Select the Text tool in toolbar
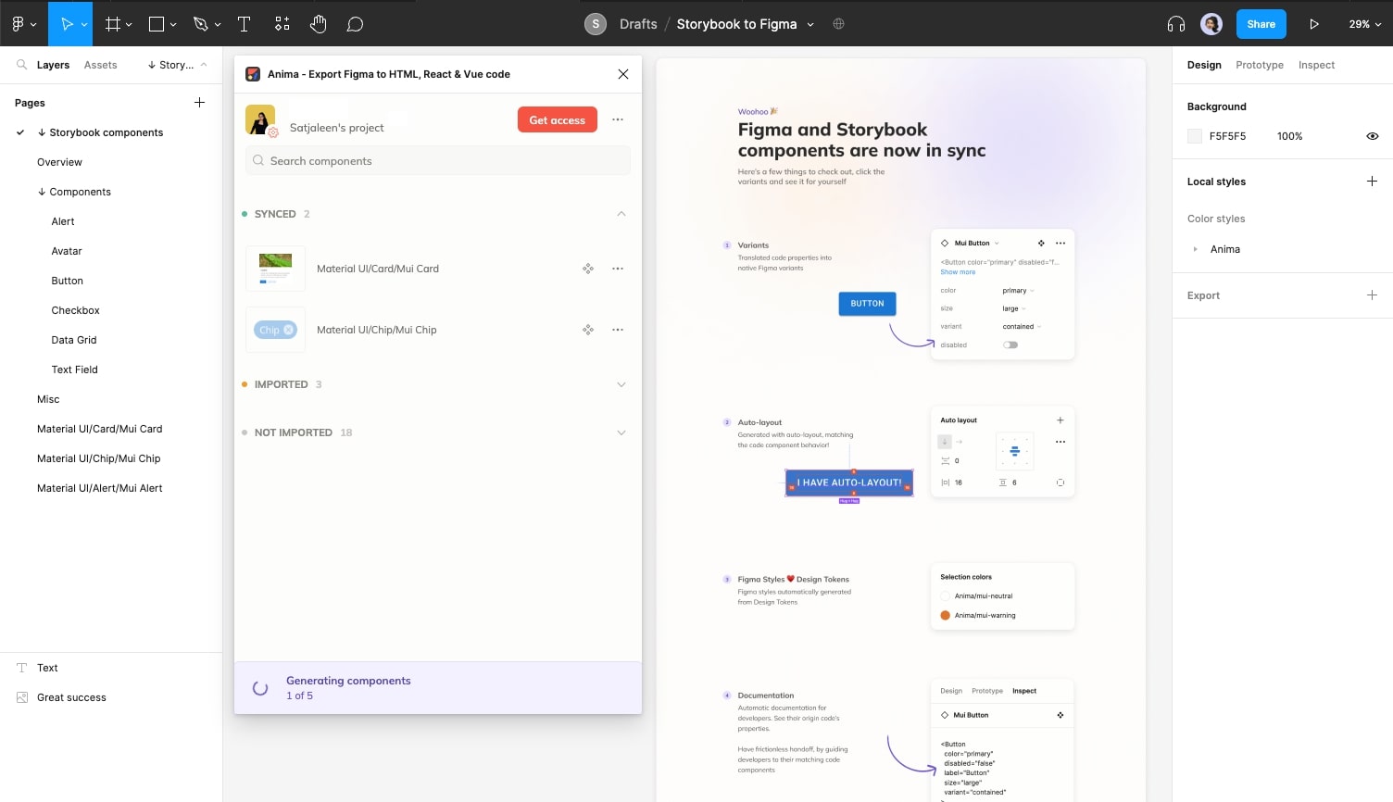This screenshot has width=1393, height=802. coord(245,24)
